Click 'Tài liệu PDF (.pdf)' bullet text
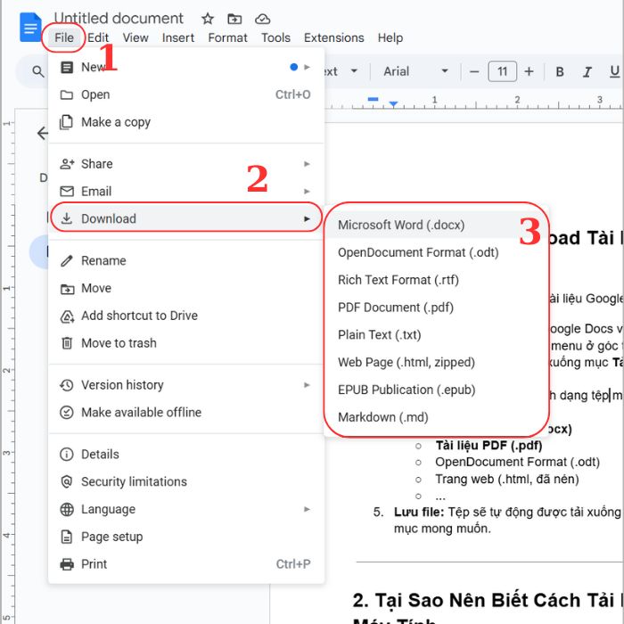The height and width of the screenshot is (624, 624). 489,445
